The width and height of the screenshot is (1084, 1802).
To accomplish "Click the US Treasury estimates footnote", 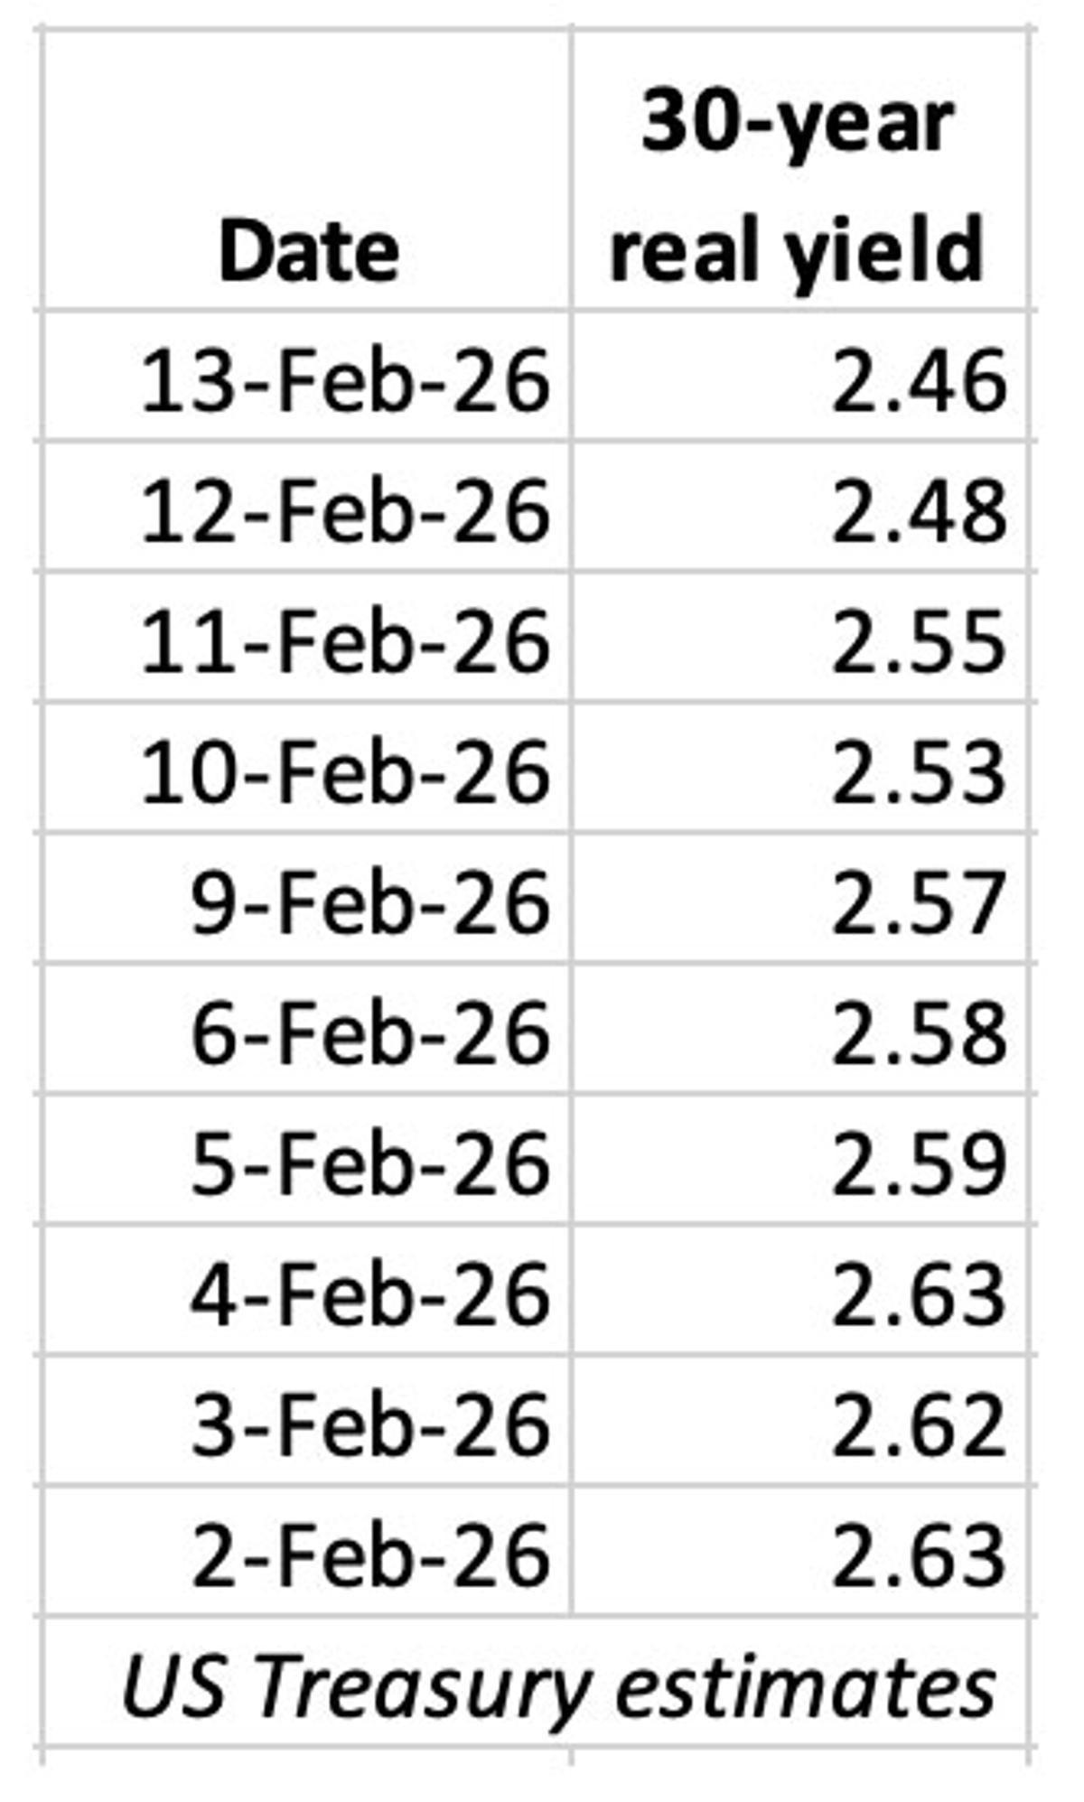I will coord(557,1685).
